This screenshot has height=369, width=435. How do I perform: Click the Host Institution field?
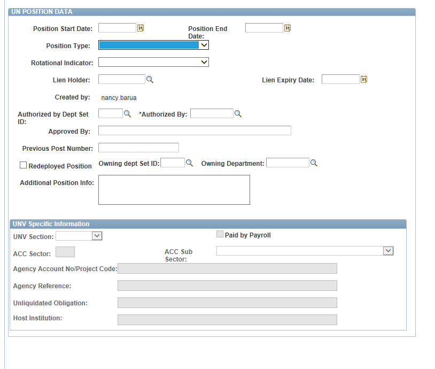[x=227, y=320]
